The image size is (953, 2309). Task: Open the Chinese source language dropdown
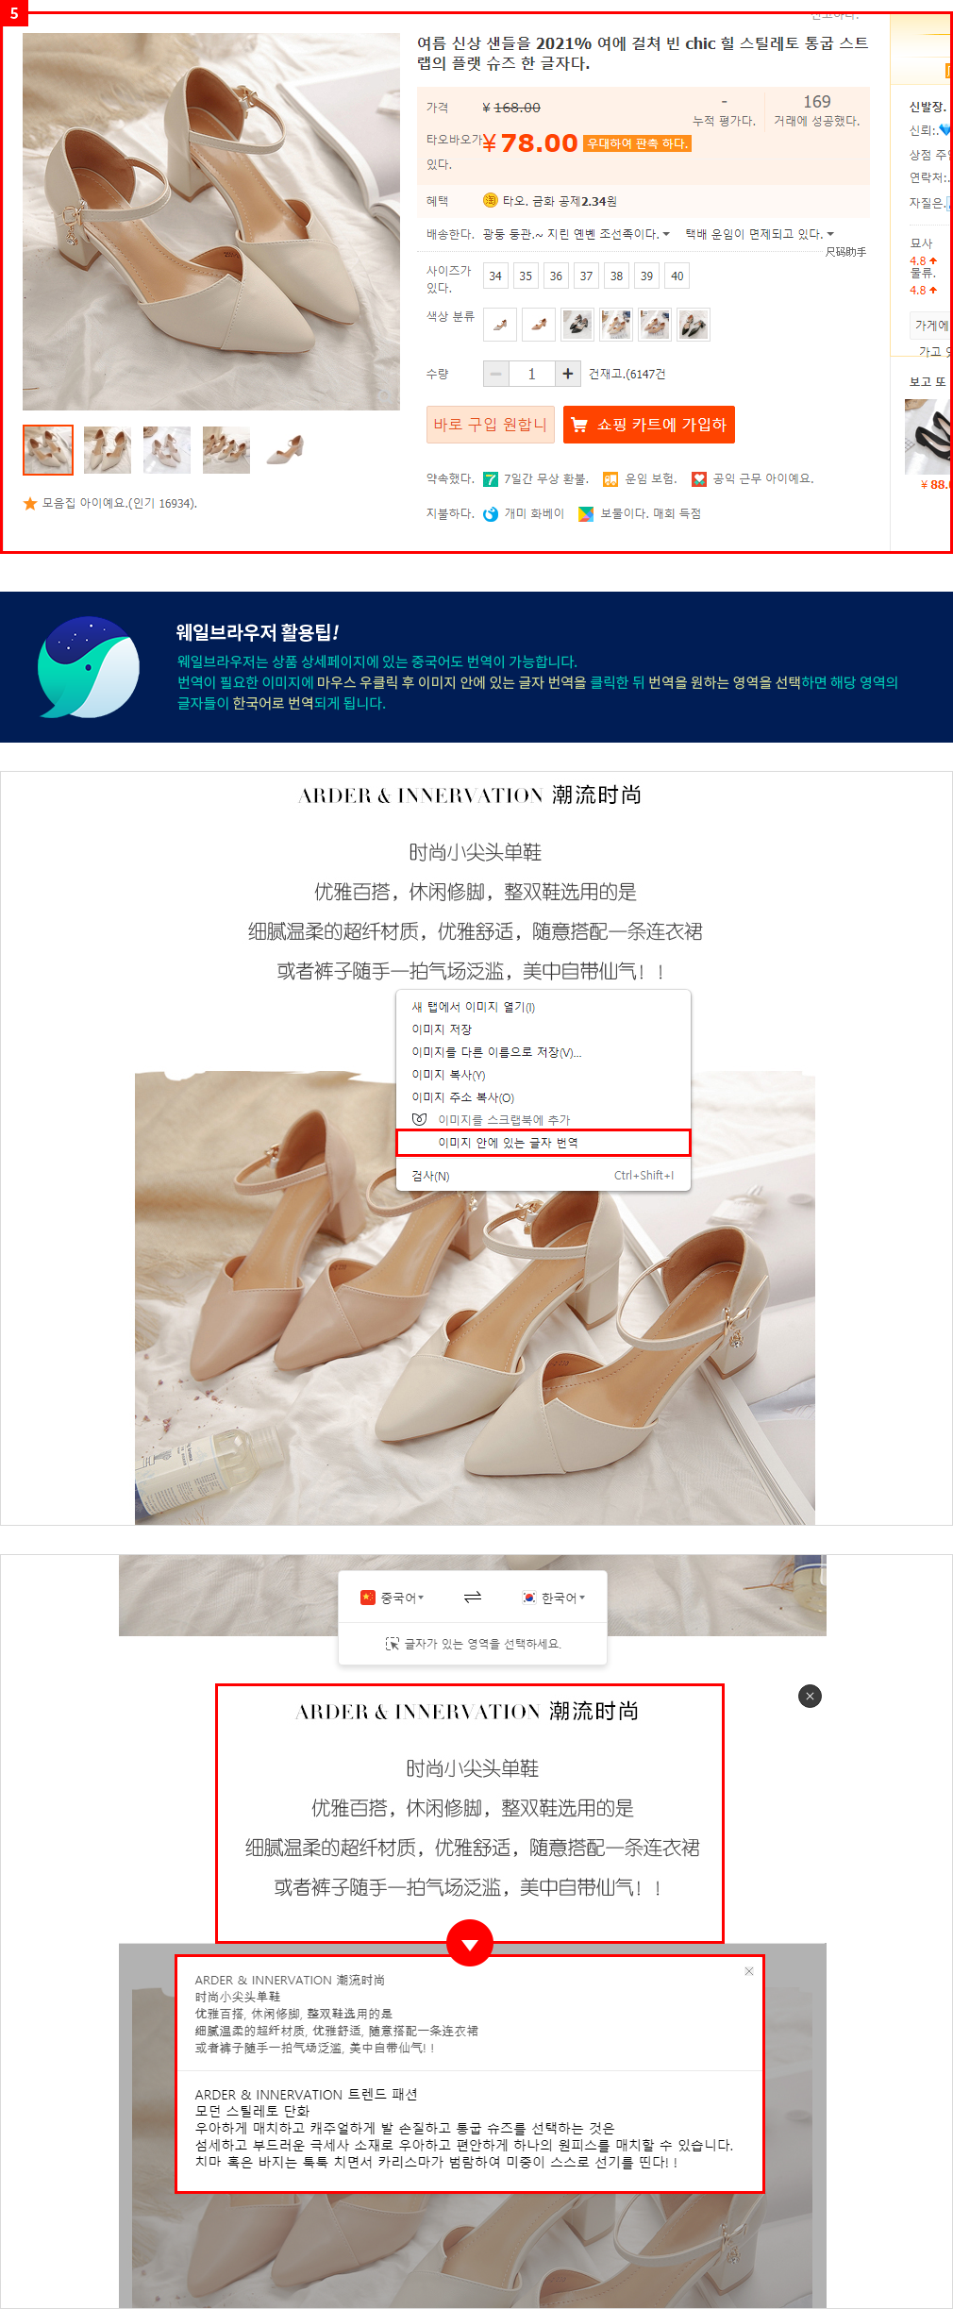393,1598
